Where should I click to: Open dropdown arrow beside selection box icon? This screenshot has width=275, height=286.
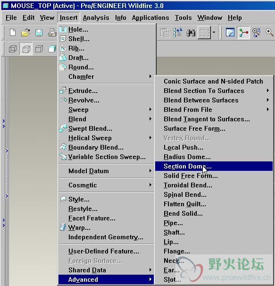(214, 33)
